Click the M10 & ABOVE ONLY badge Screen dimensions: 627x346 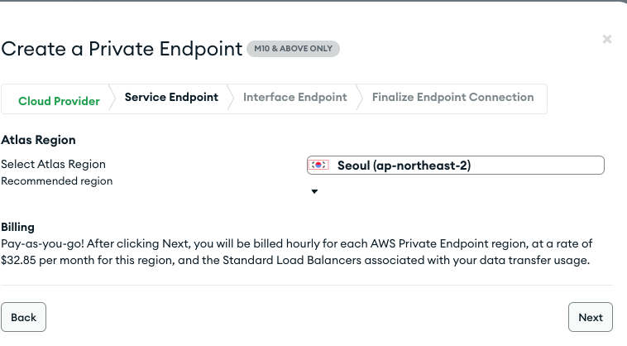pyautogui.click(x=293, y=49)
